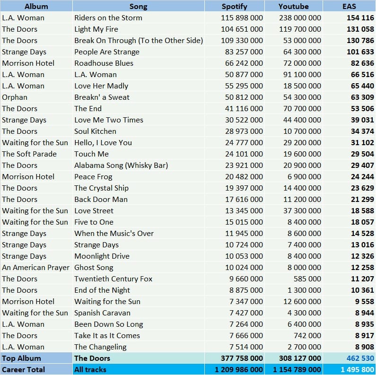Image resolution: width=376 pixels, height=375 pixels.
Task: Select the 'Orphan' album cell
Action: [x=36, y=97]
